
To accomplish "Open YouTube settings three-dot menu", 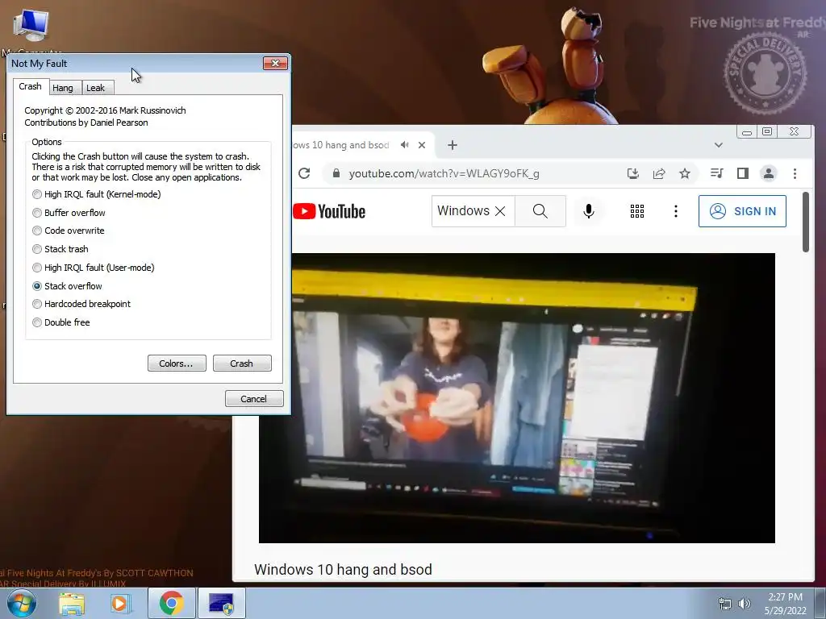I will click(x=676, y=211).
